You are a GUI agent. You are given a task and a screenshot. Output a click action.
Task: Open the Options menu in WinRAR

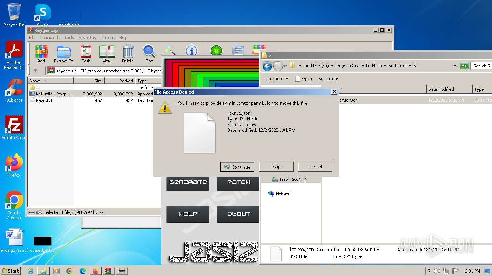pos(108,38)
